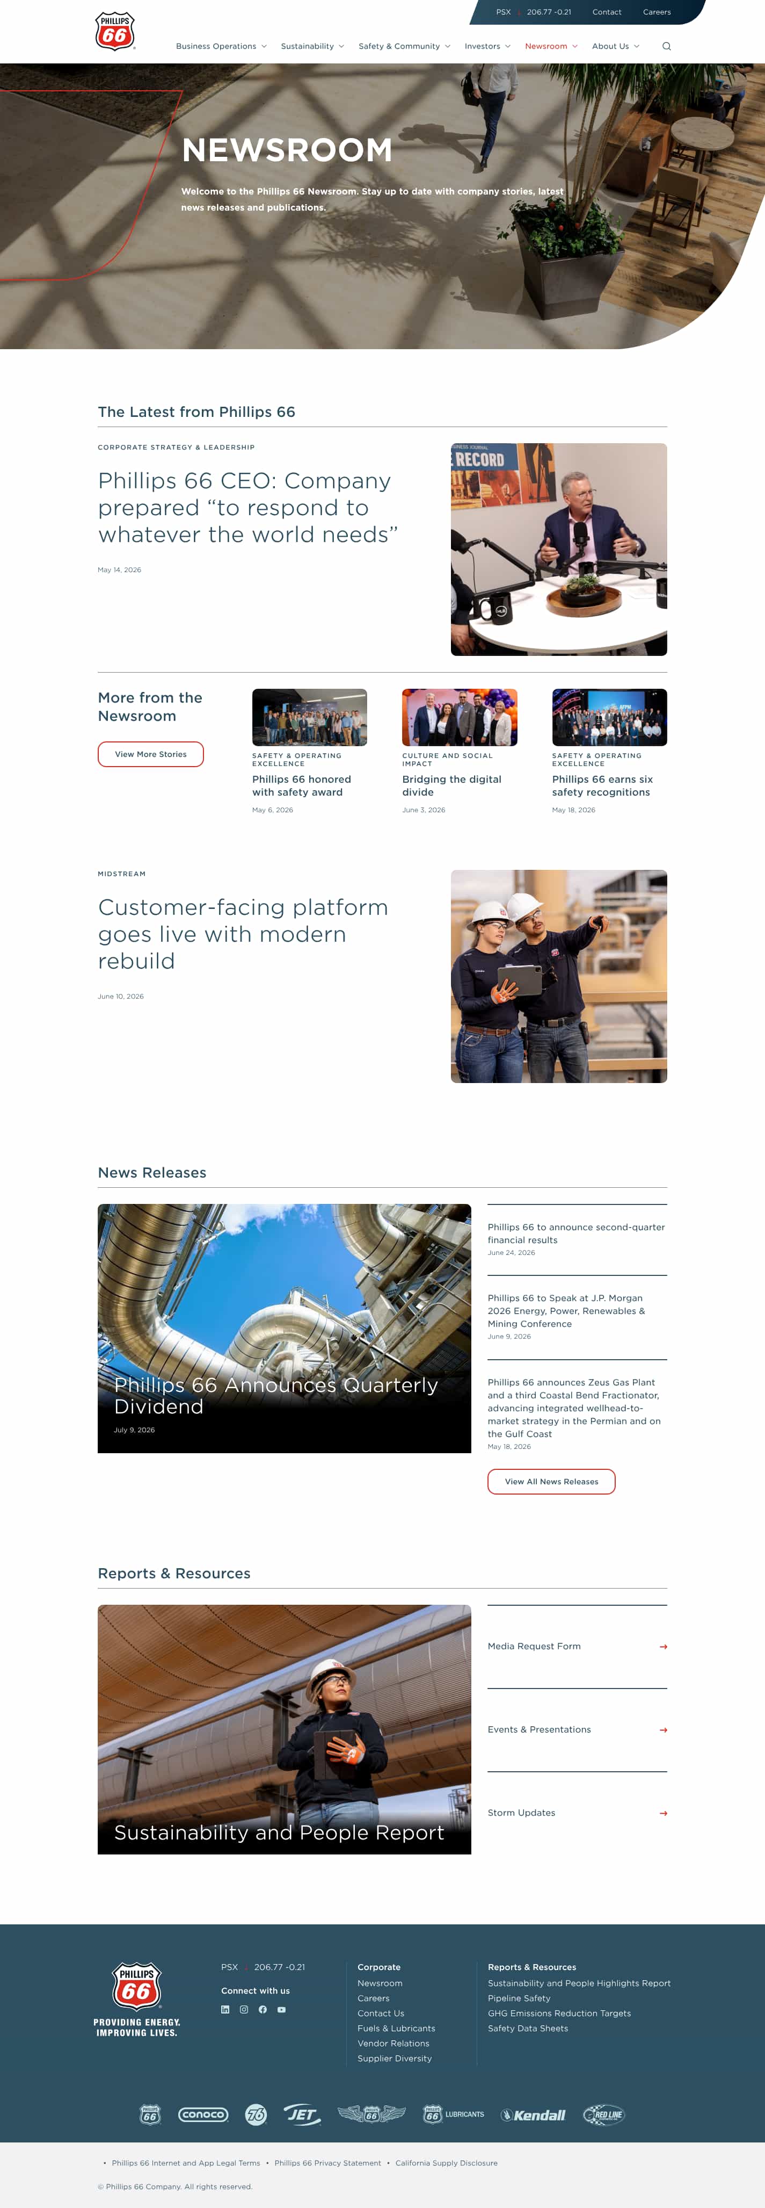Viewport: 765px width, 2208px height.
Task: Click footer Fuels & Lubricants link
Action: point(396,2028)
